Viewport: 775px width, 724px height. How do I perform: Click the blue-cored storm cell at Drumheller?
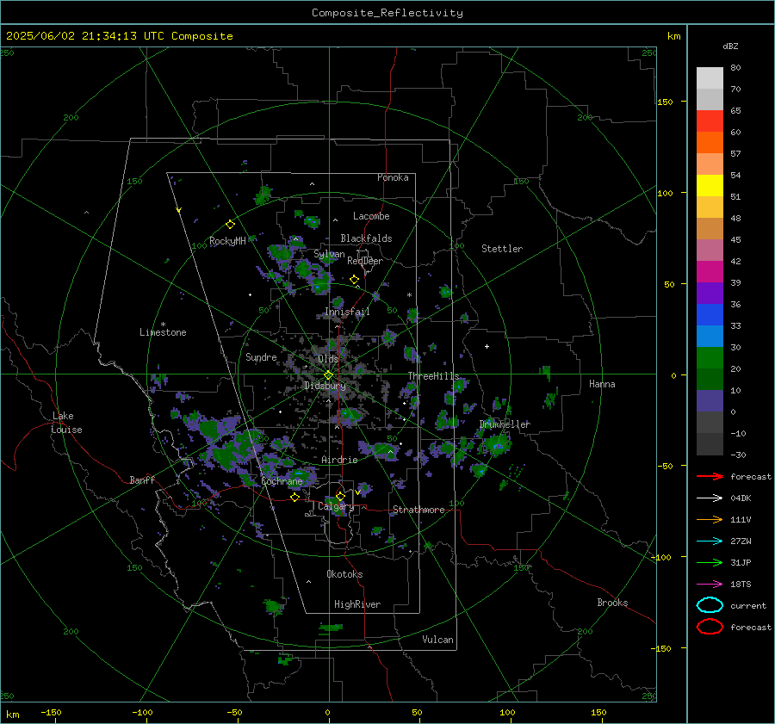click(497, 444)
